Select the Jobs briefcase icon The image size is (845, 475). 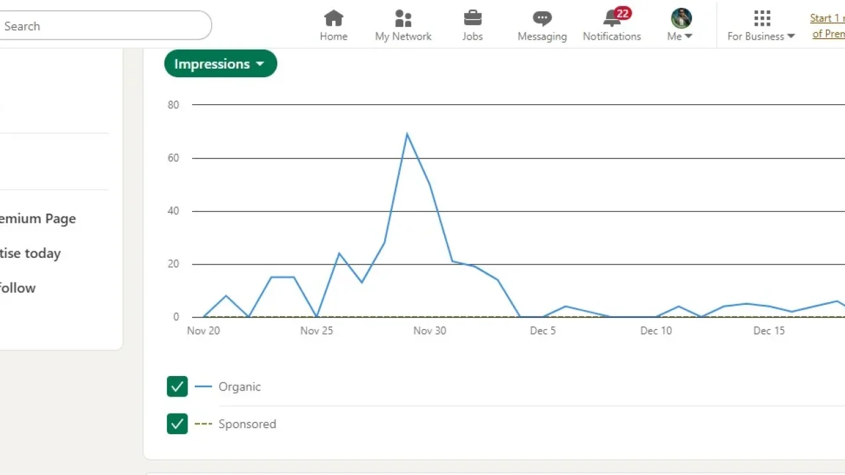[x=472, y=18]
